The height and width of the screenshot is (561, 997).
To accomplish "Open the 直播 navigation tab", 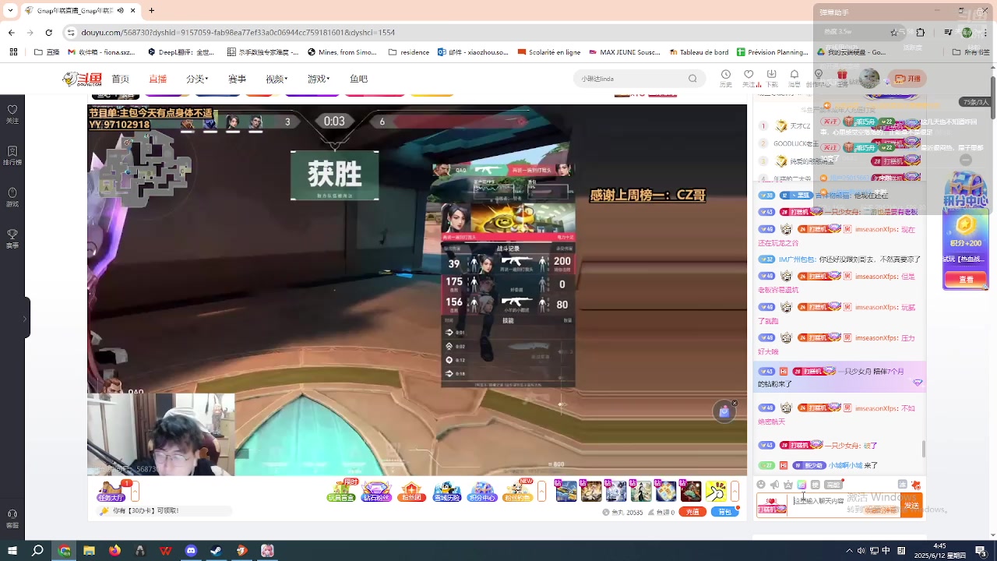I will click(x=158, y=79).
